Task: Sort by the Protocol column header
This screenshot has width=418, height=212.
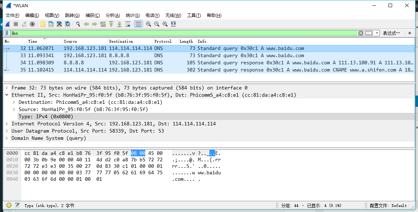Action: (x=165, y=42)
